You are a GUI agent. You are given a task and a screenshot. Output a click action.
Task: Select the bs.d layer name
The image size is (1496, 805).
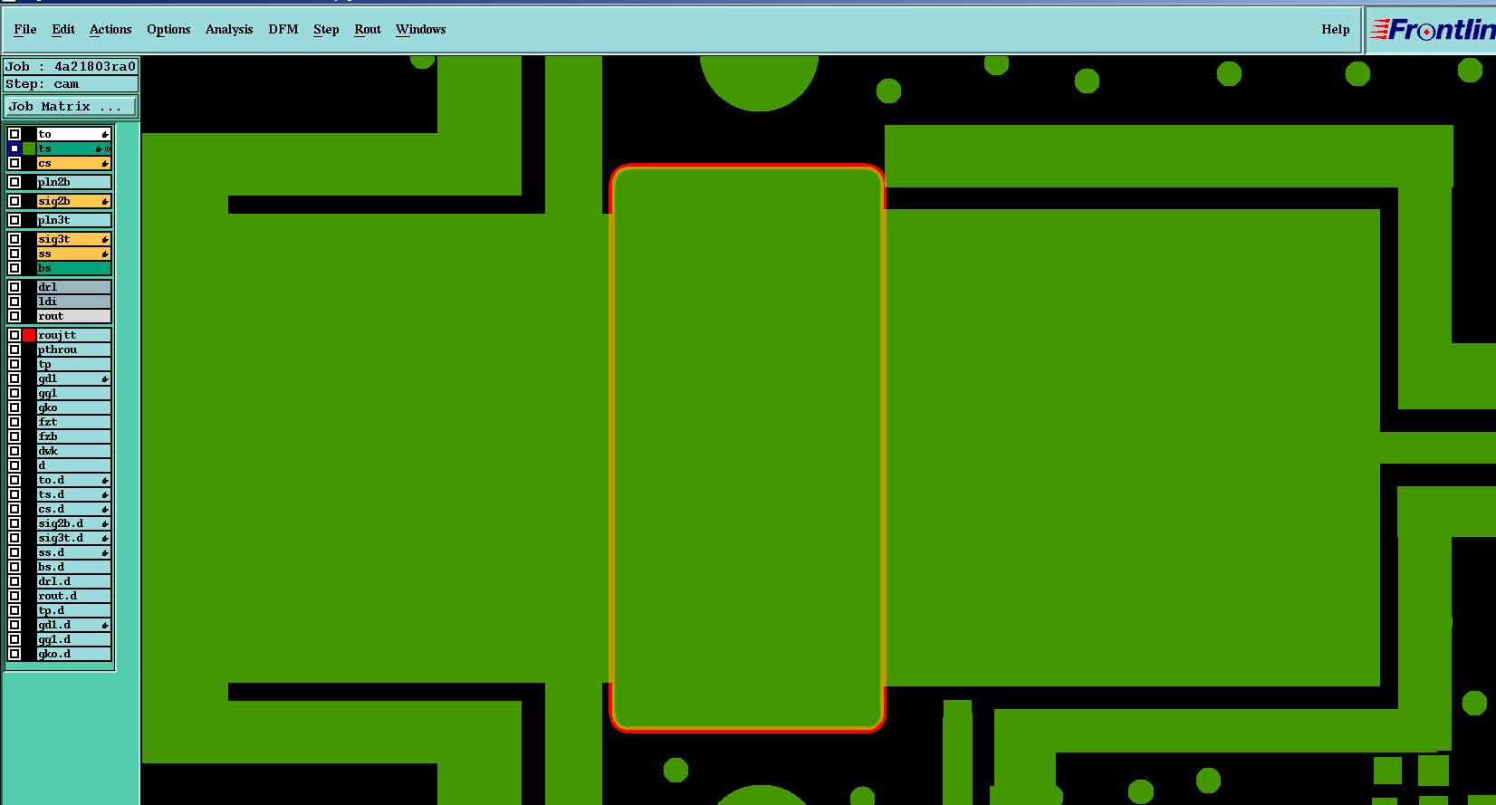coord(74,567)
